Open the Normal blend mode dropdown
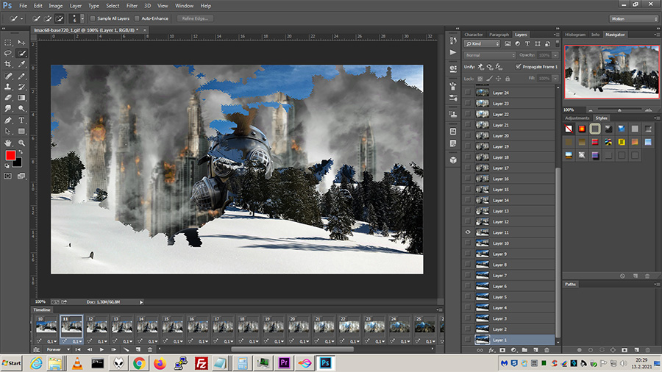Image resolution: width=662 pixels, height=372 pixels. tap(490, 55)
